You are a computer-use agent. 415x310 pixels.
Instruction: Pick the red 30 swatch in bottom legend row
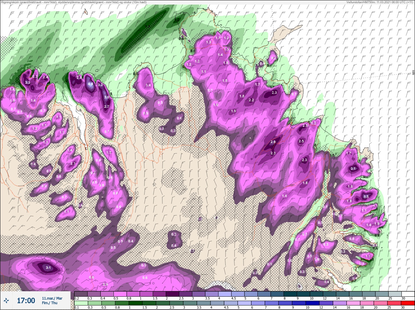click(x=408, y=304)
